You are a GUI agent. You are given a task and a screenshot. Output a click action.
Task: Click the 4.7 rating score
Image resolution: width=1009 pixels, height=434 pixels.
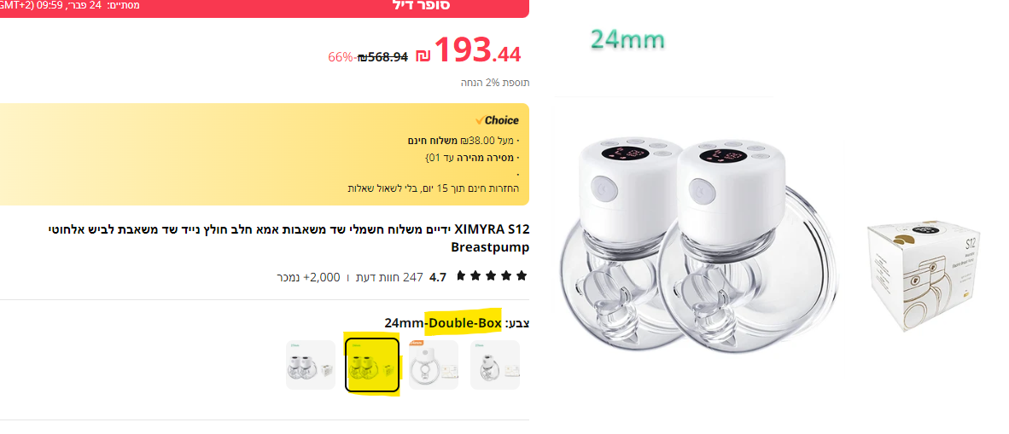(438, 278)
